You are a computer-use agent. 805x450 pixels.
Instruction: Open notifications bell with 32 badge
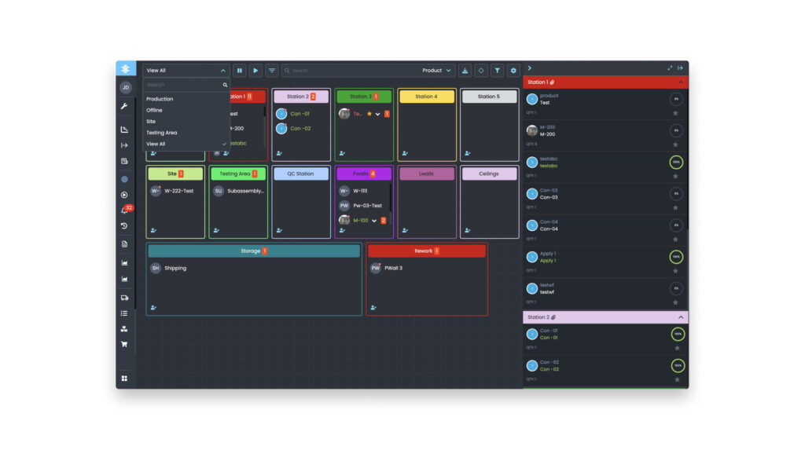(x=125, y=210)
